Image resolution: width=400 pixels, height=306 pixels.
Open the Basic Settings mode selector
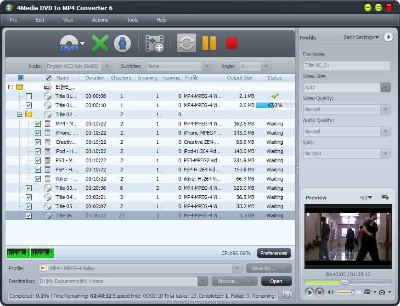(361, 37)
